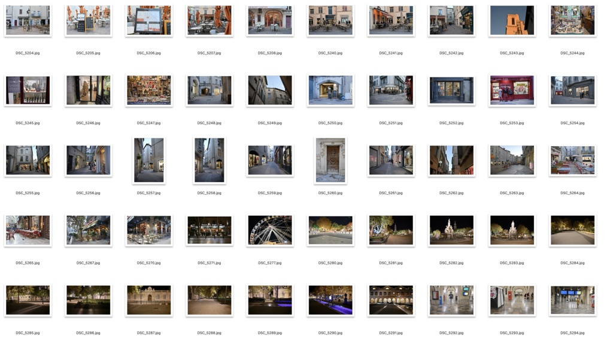Select the station interior photo DSC_5292.jpg
613x341 pixels.
click(451, 300)
